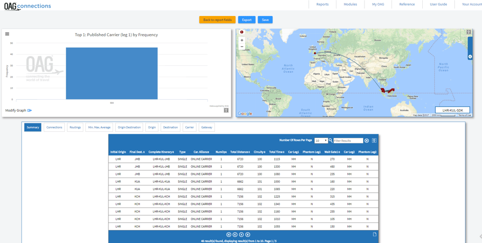Open the Modules menu
The width and height of the screenshot is (482, 243).
(x=350, y=5)
